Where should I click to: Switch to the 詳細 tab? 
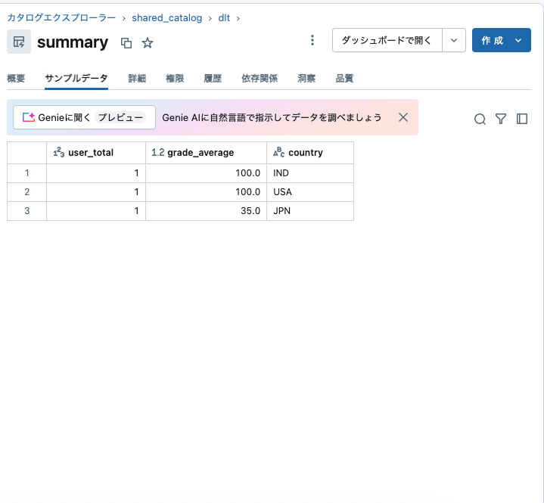[137, 79]
